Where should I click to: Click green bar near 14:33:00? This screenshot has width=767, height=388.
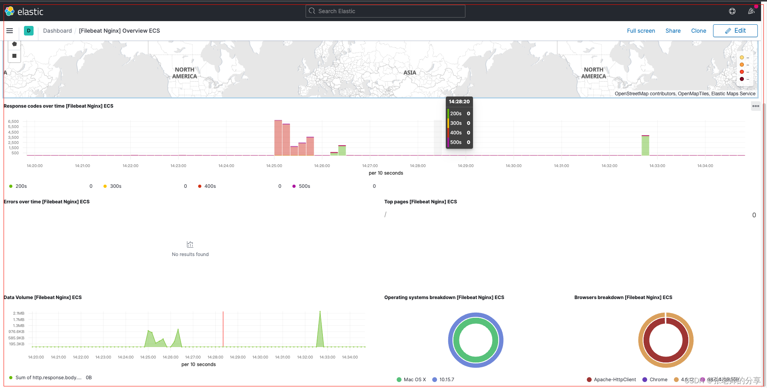click(645, 146)
